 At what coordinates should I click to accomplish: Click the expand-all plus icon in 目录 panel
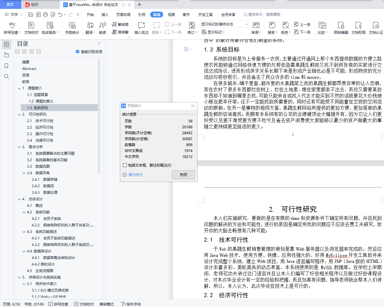pyautogui.click(x=32, y=52)
